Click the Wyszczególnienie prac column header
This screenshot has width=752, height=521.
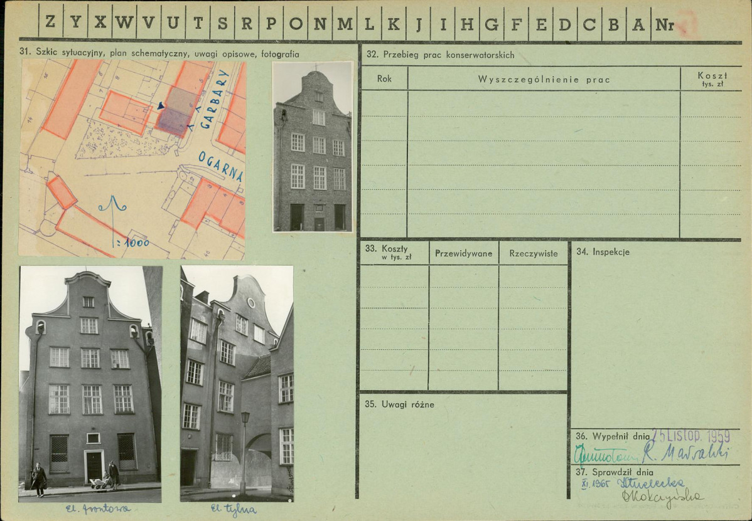544,79
